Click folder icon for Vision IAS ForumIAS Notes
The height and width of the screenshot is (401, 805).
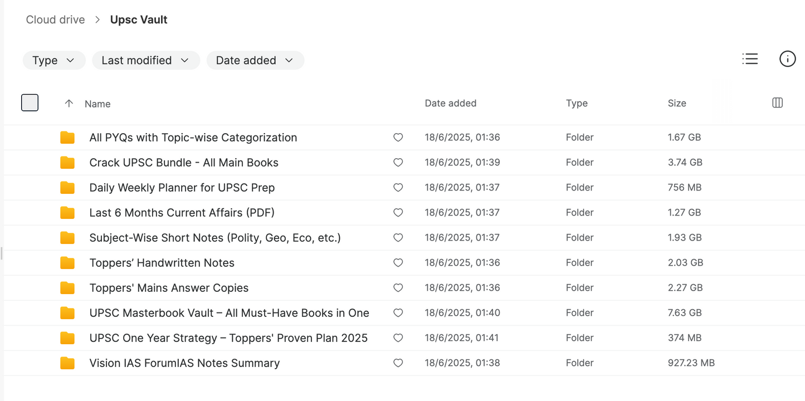pos(67,363)
